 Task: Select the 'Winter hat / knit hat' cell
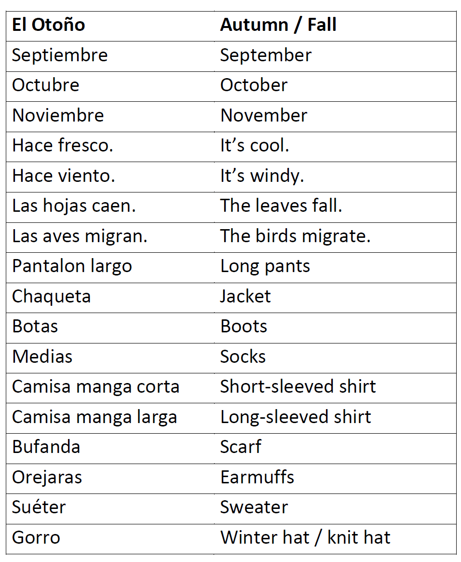[x=305, y=538]
